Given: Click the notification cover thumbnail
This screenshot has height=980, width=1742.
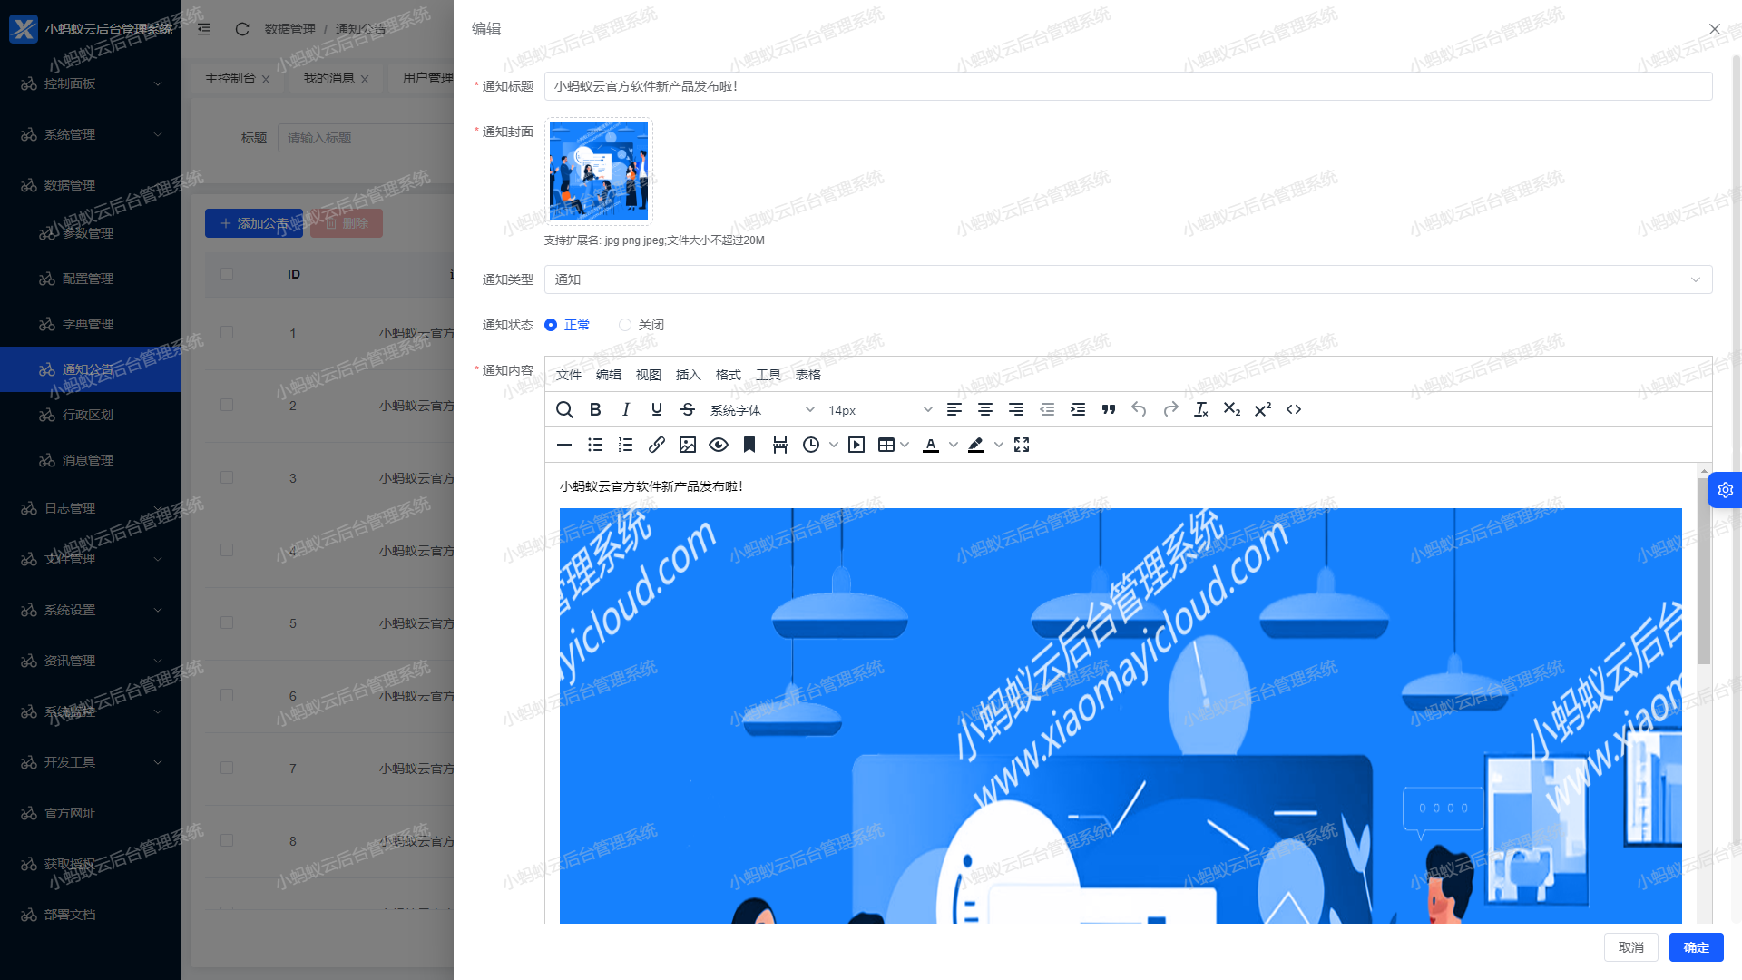Looking at the screenshot, I should tap(599, 171).
